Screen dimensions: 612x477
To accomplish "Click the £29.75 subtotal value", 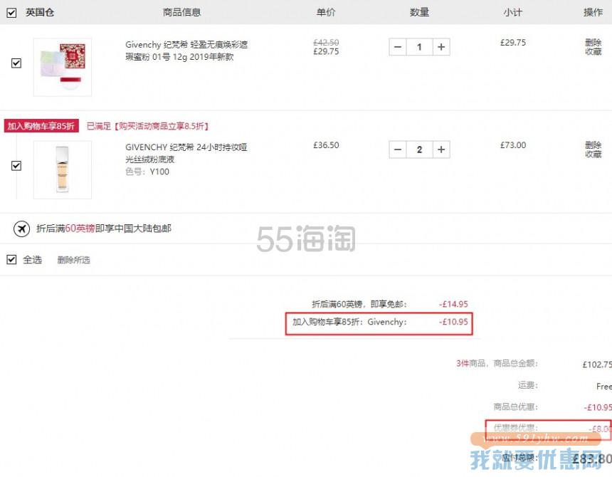I will pyautogui.click(x=513, y=43).
